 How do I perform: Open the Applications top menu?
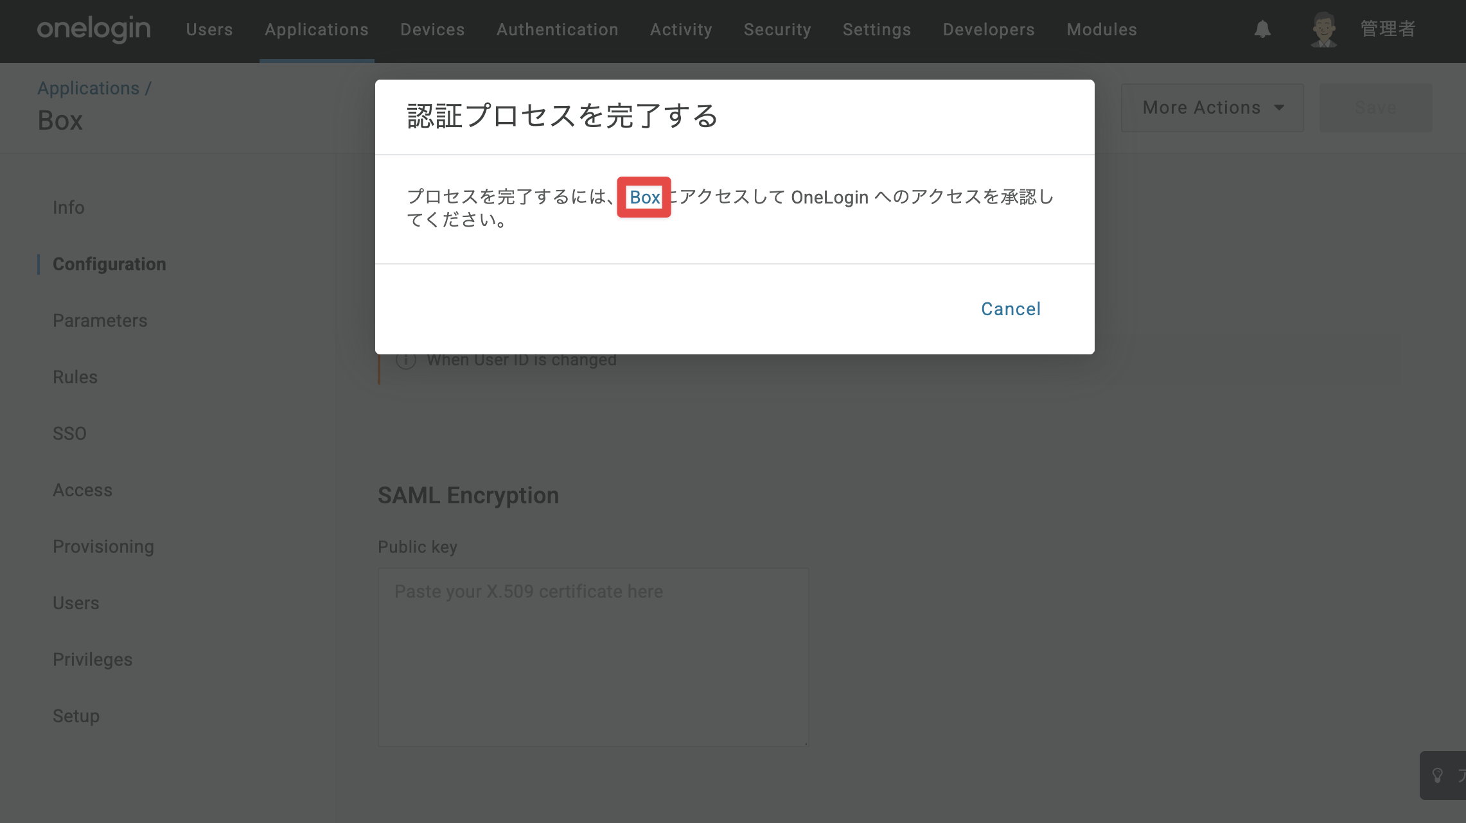pyautogui.click(x=317, y=30)
